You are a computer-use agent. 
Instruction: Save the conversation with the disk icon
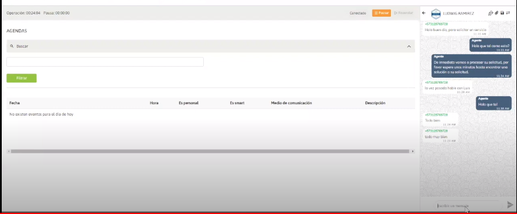[502, 13]
